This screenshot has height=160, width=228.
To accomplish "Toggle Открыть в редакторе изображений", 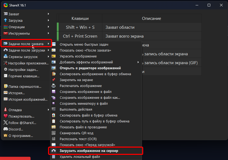I will (96, 68).
